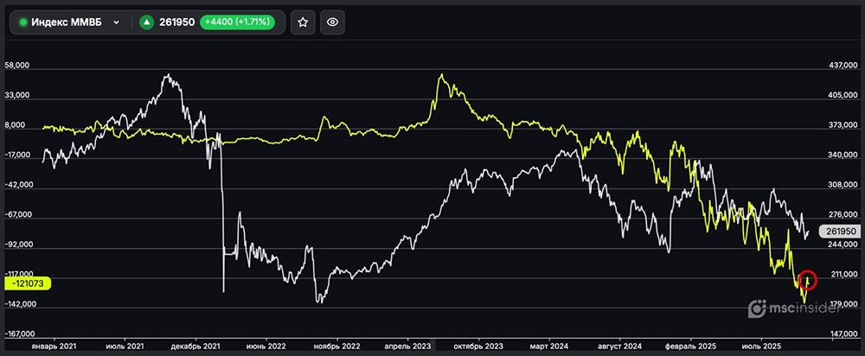The image size is (865, 356).
Task: Click the 308,000 right axis value
Action: 844,185
